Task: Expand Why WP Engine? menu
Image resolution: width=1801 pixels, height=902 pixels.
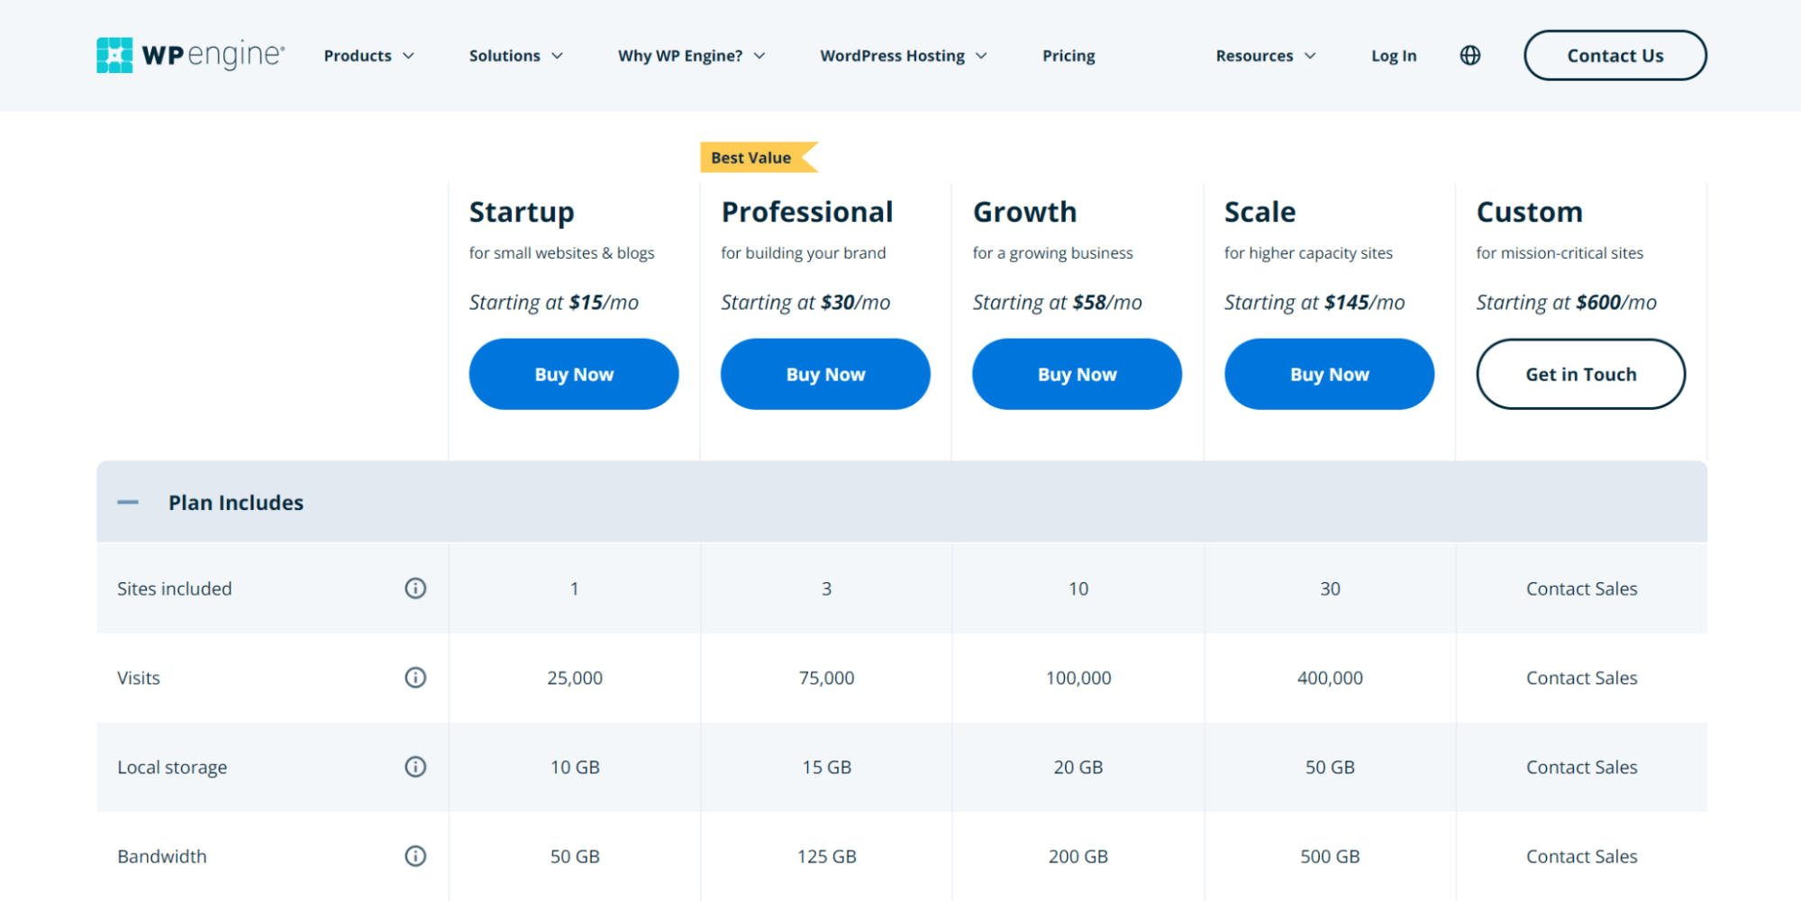Action: click(691, 56)
